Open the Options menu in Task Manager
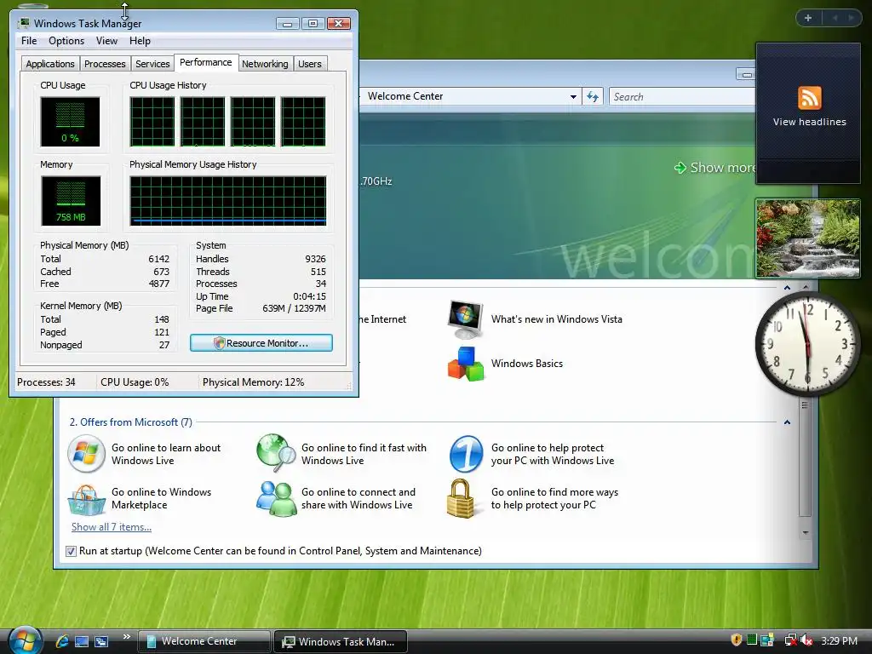Viewport: 872px width, 654px height. (66, 41)
